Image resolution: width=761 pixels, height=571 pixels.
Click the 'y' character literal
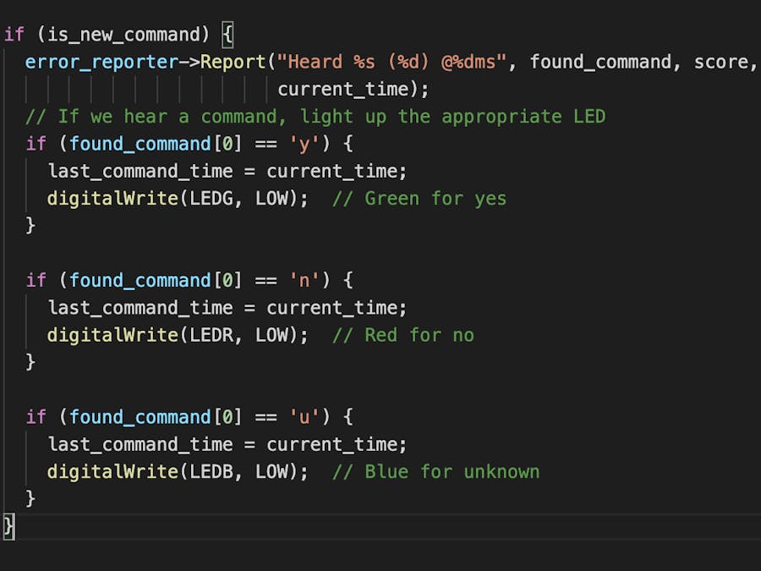pyautogui.click(x=299, y=144)
